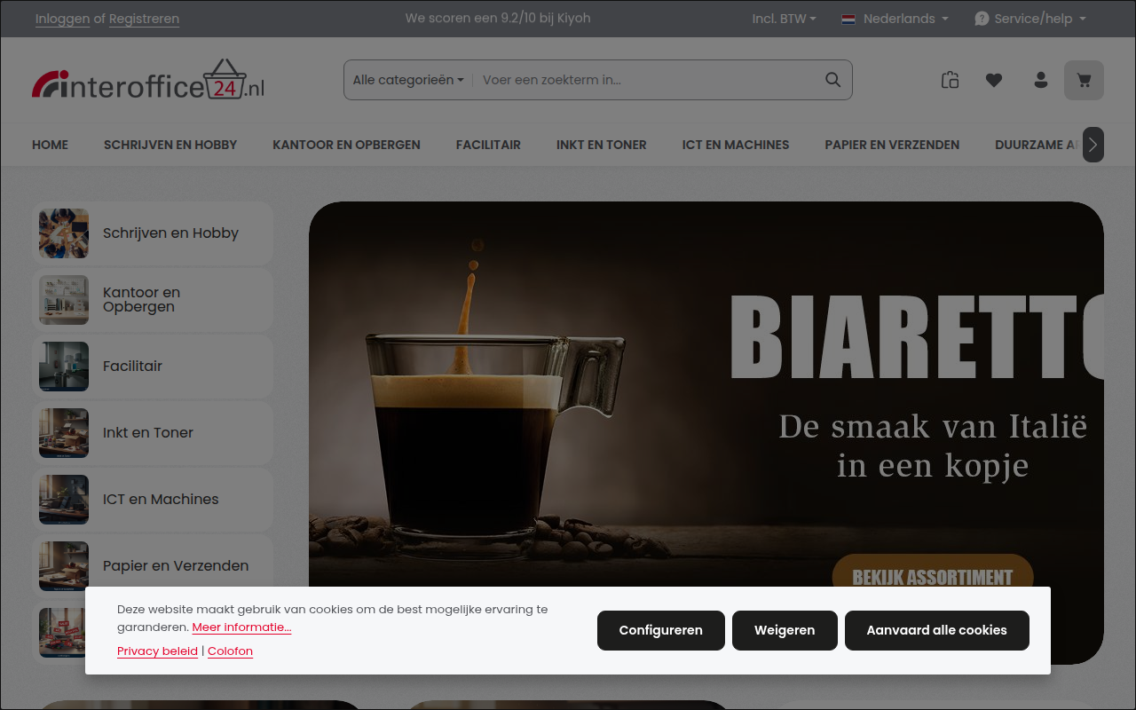Screen dimensions: 1136x710
Task: Click the Weigeren cookie button
Action: 785,630
